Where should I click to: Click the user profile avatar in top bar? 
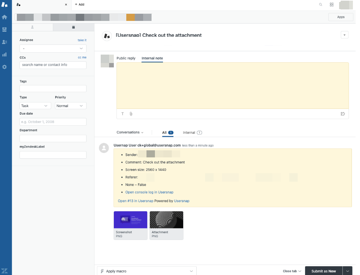click(346, 5)
